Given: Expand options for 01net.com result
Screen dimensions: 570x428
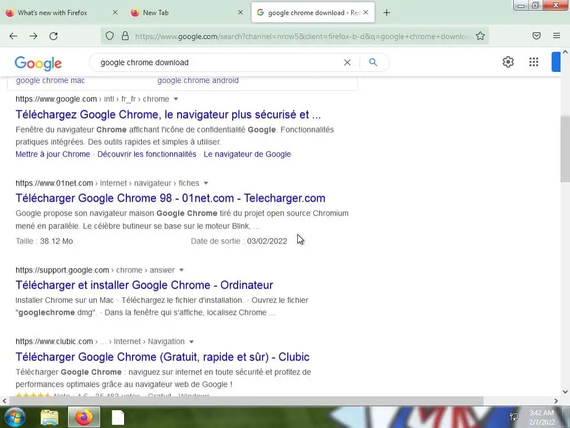Looking at the screenshot, I should click(x=206, y=183).
